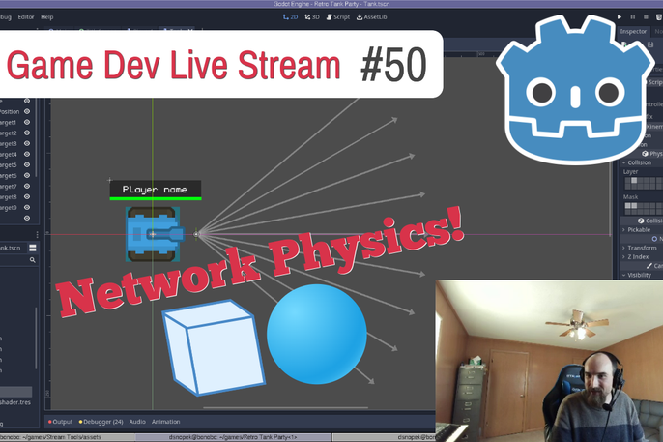Switch to the 3D workspace

tap(311, 17)
